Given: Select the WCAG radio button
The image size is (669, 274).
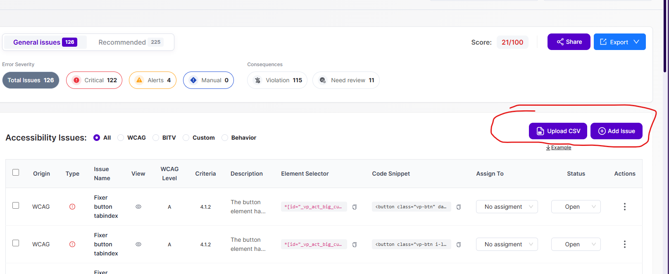Looking at the screenshot, I should [x=121, y=138].
